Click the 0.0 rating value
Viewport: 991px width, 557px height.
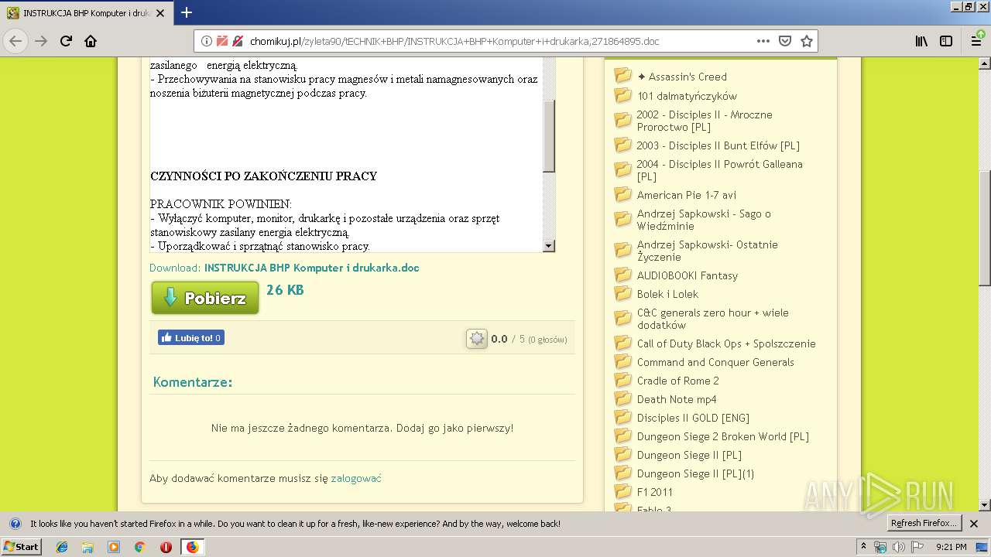pyautogui.click(x=499, y=339)
